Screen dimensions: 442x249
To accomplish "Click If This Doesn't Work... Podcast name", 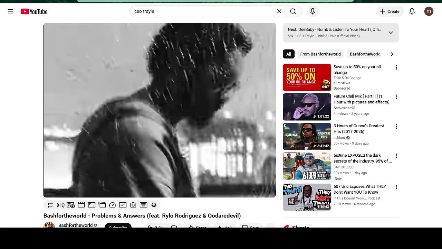I will click(357, 198).
